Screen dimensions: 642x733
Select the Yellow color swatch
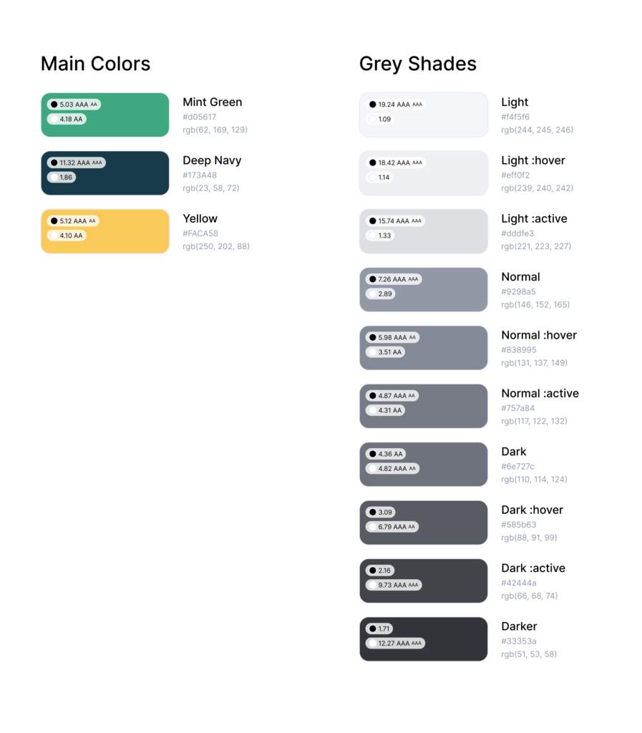[x=105, y=231]
